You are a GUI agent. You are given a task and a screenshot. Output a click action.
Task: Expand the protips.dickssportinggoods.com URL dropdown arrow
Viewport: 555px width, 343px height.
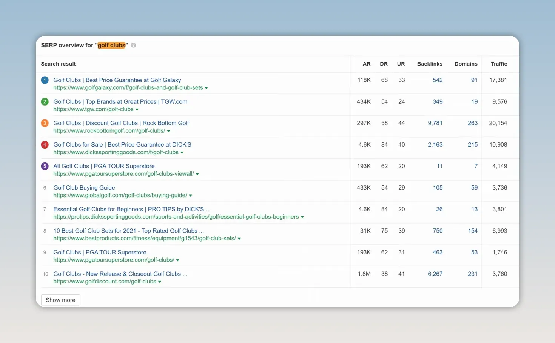click(x=302, y=217)
